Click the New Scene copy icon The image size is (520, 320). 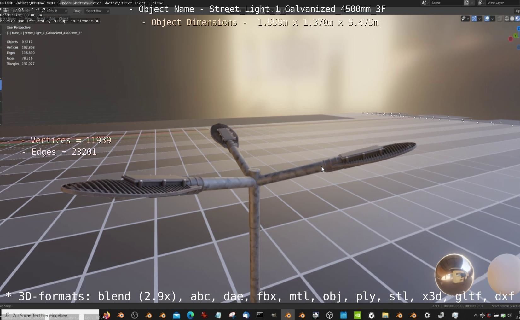coord(466,3)
